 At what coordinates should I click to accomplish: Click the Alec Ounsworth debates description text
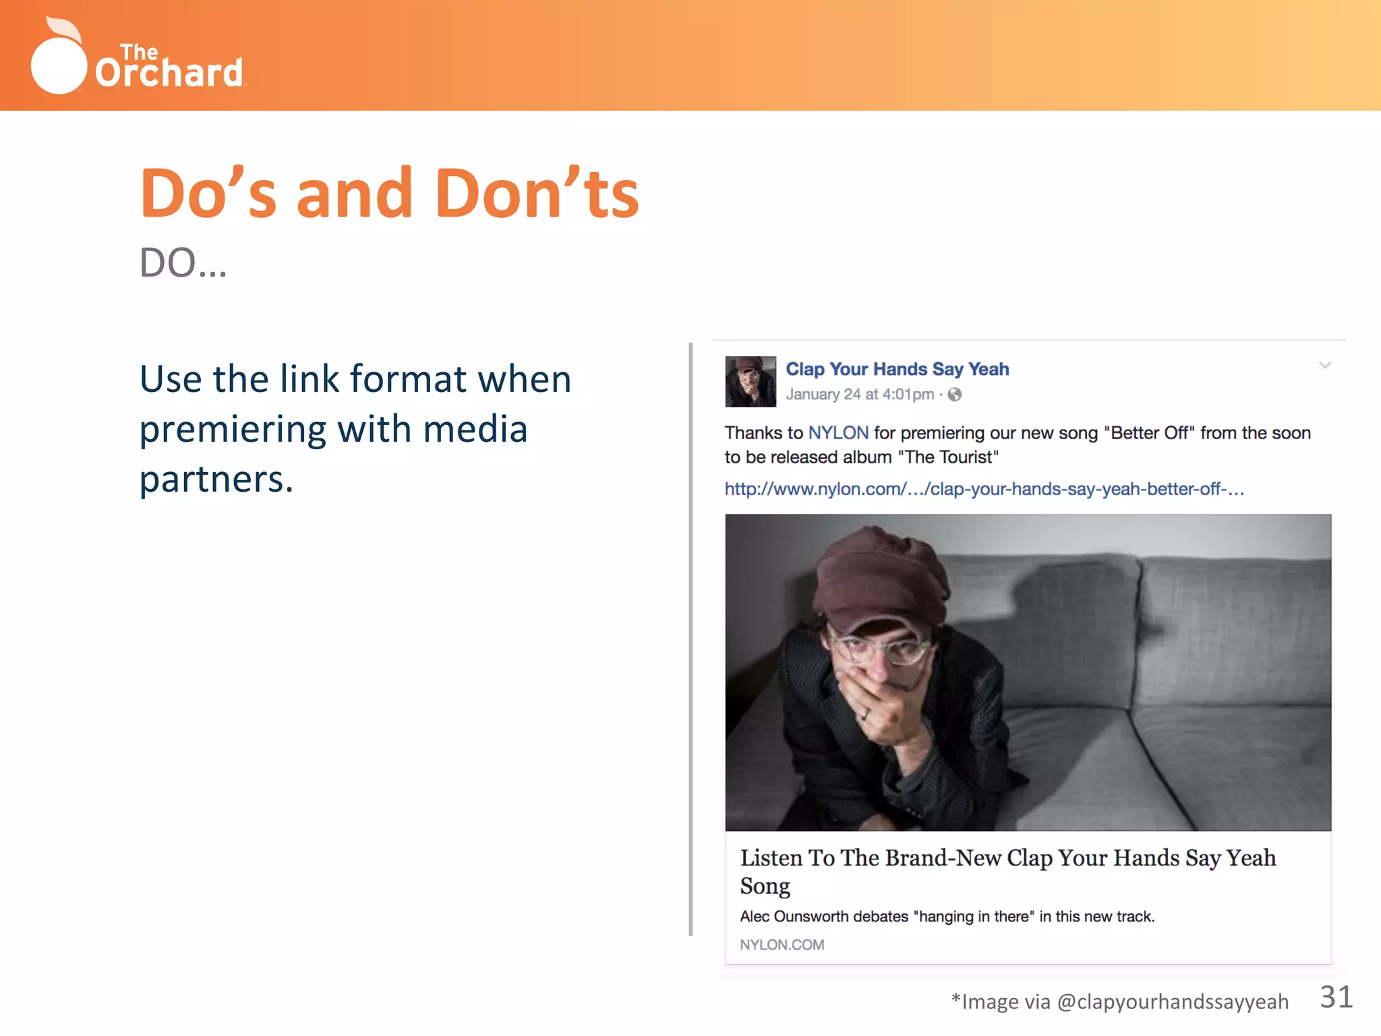tap(947, 917)
